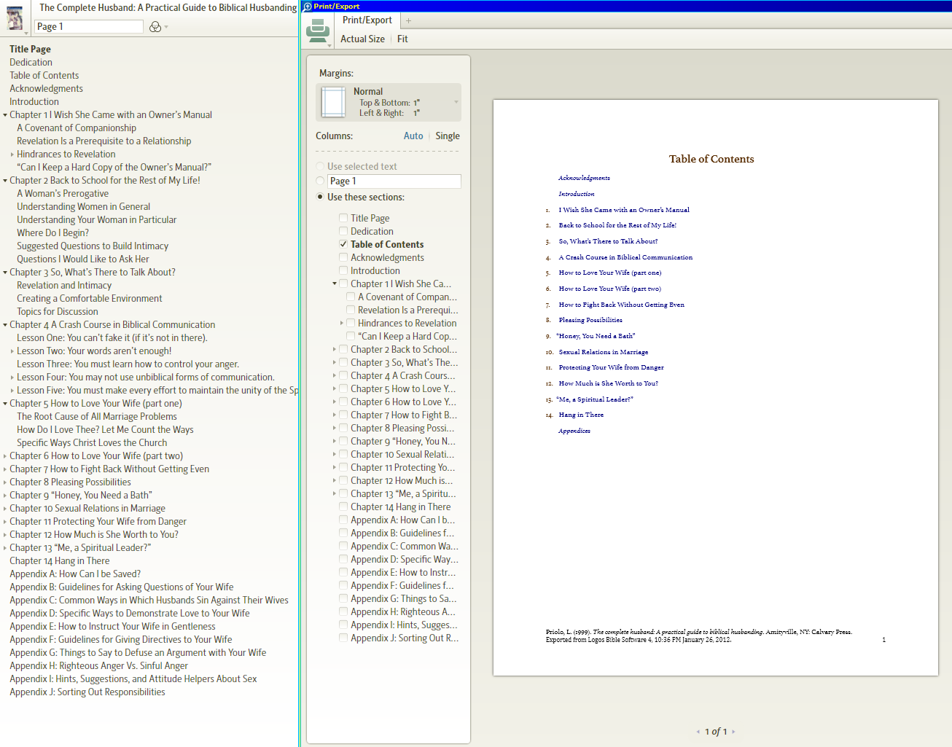Choose Single column layout

[448, 136]
